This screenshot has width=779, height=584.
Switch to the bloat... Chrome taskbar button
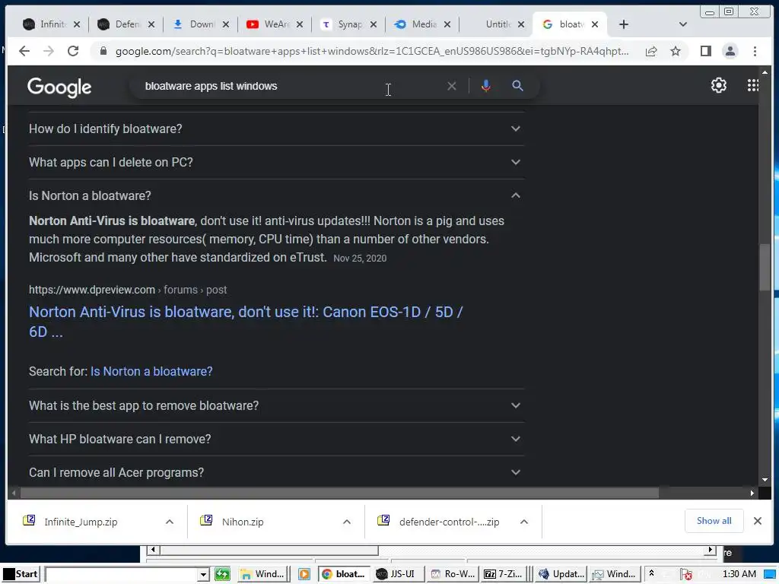click(345, 575)
